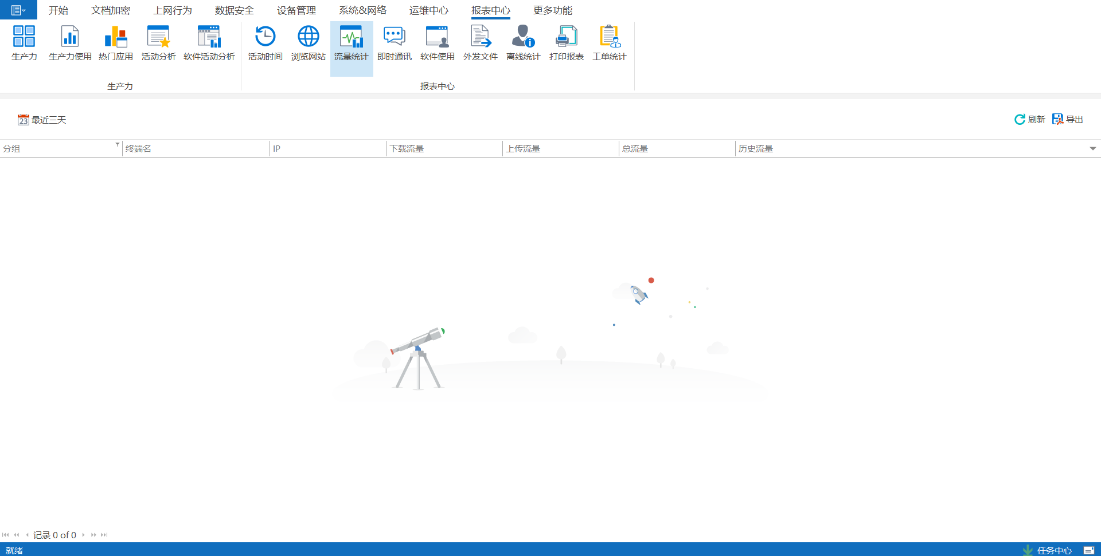Viewport: 1101px width, 556px height.
Task: Open the 生产力 dashboard icon
Action: click(24, 44)
